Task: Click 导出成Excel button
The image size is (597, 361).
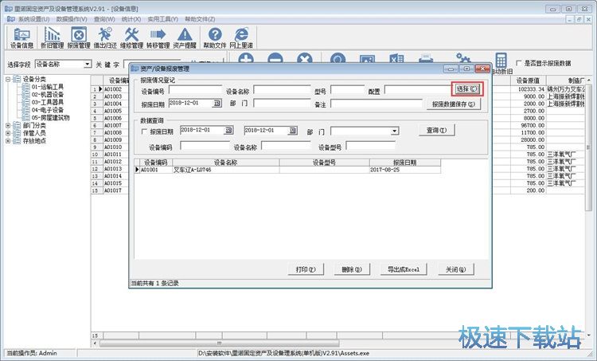Action: click(404, 269)
